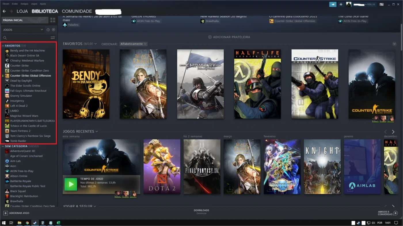Open the Dota 2 cover in recent games
Image resolution: width=403 pixels, height=226 pixels.
[162, 167]
